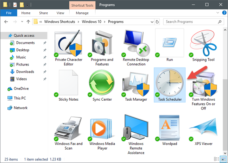228x163 pixels.
Task: Go up one folder level arrow
Action: pos(28,22)
